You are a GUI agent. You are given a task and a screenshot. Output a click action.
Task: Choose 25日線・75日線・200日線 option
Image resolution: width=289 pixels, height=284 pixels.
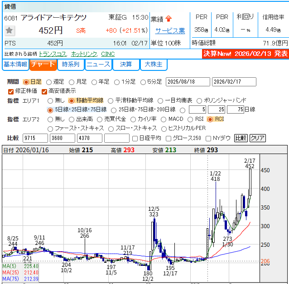pyautogui.click(x=114, y=110)
